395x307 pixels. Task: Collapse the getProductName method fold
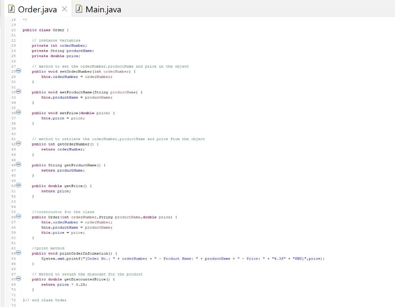tap(18, 165)
